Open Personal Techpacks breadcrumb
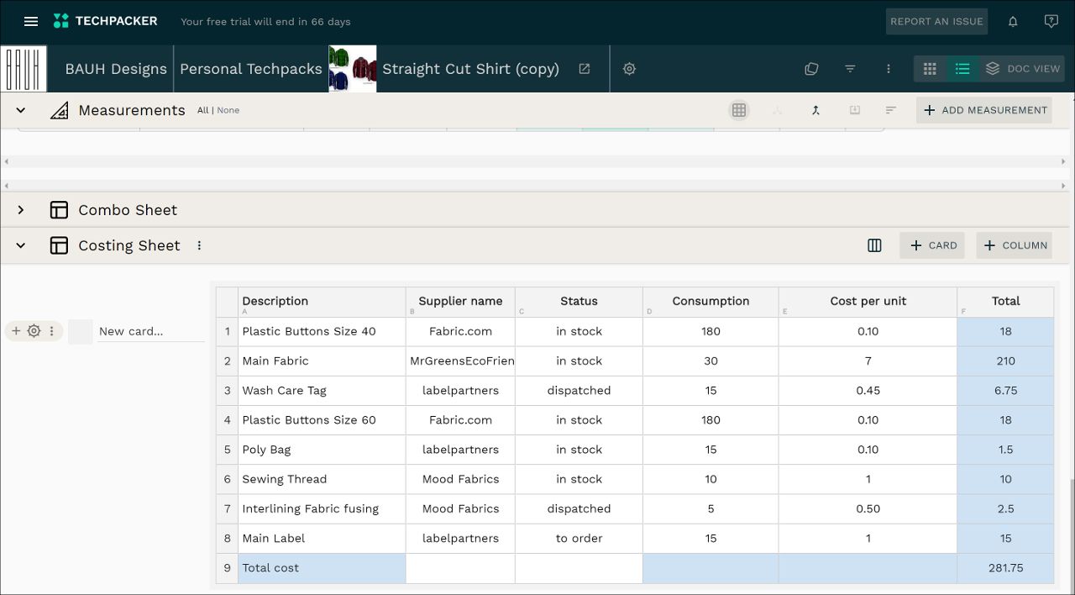The width and height of the screenshot is (1075, 595). 251,69
